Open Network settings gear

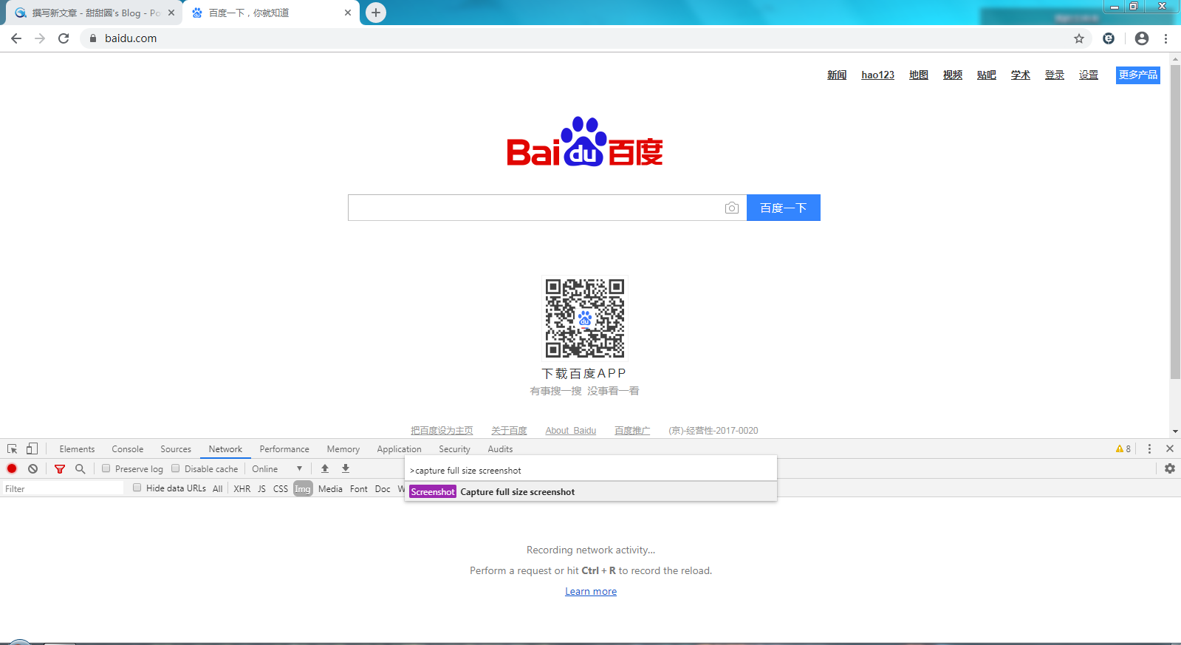1170,468
